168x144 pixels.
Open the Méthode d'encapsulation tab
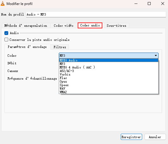(x=26, y=26)
